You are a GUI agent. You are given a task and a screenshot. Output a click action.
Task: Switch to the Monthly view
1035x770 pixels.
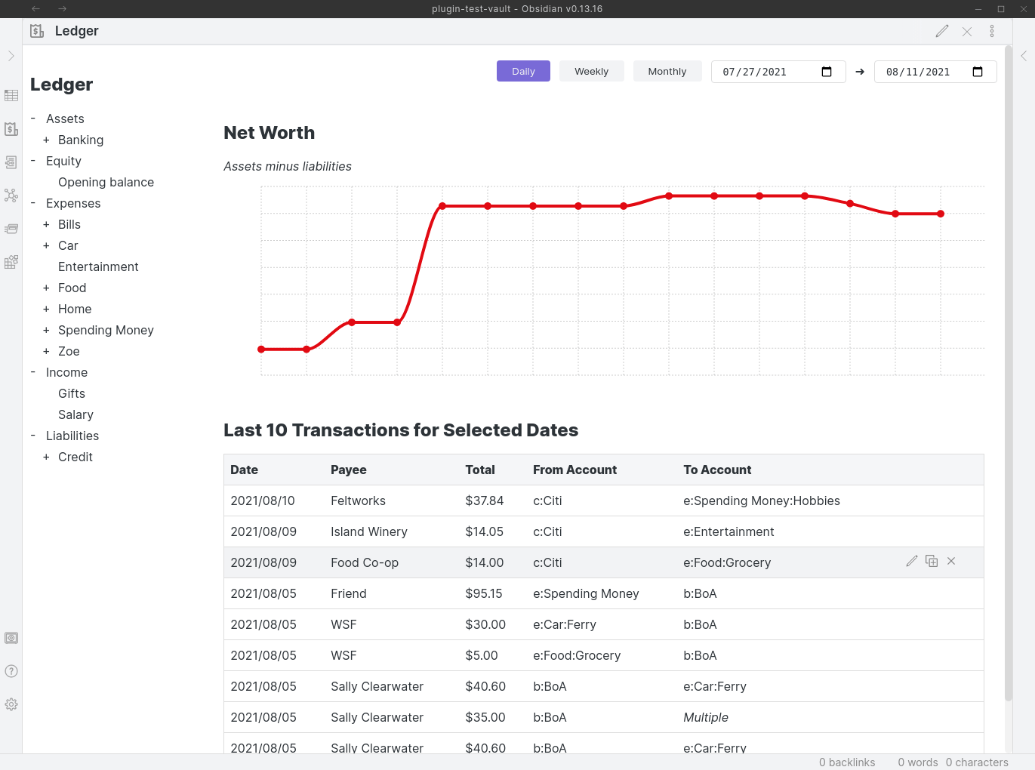[667, 71]
